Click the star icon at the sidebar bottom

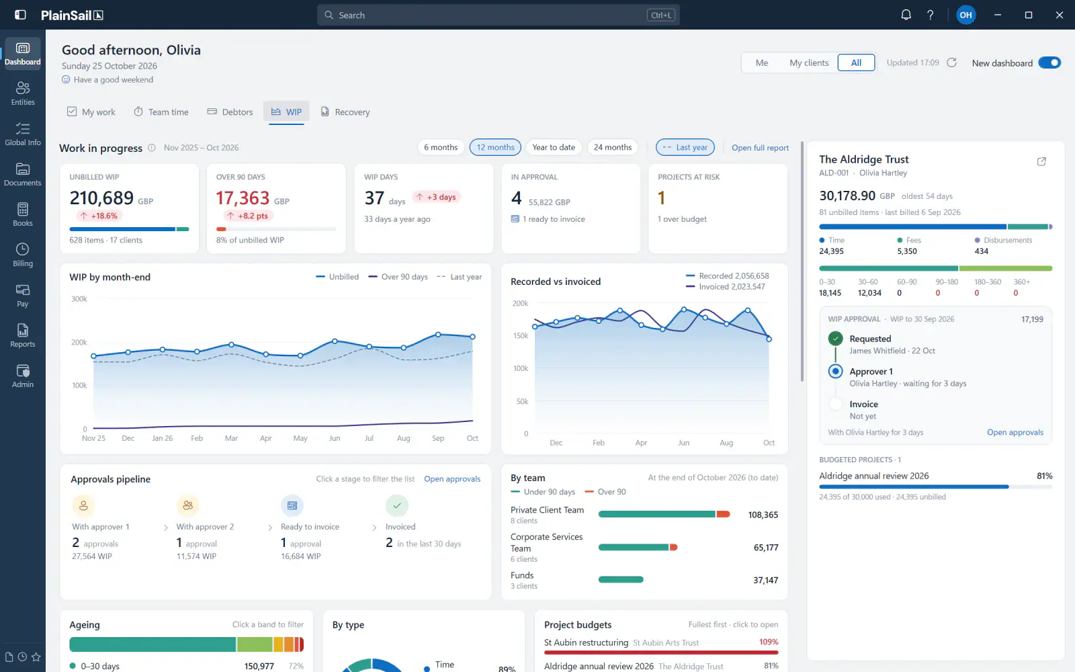[36, 657]
